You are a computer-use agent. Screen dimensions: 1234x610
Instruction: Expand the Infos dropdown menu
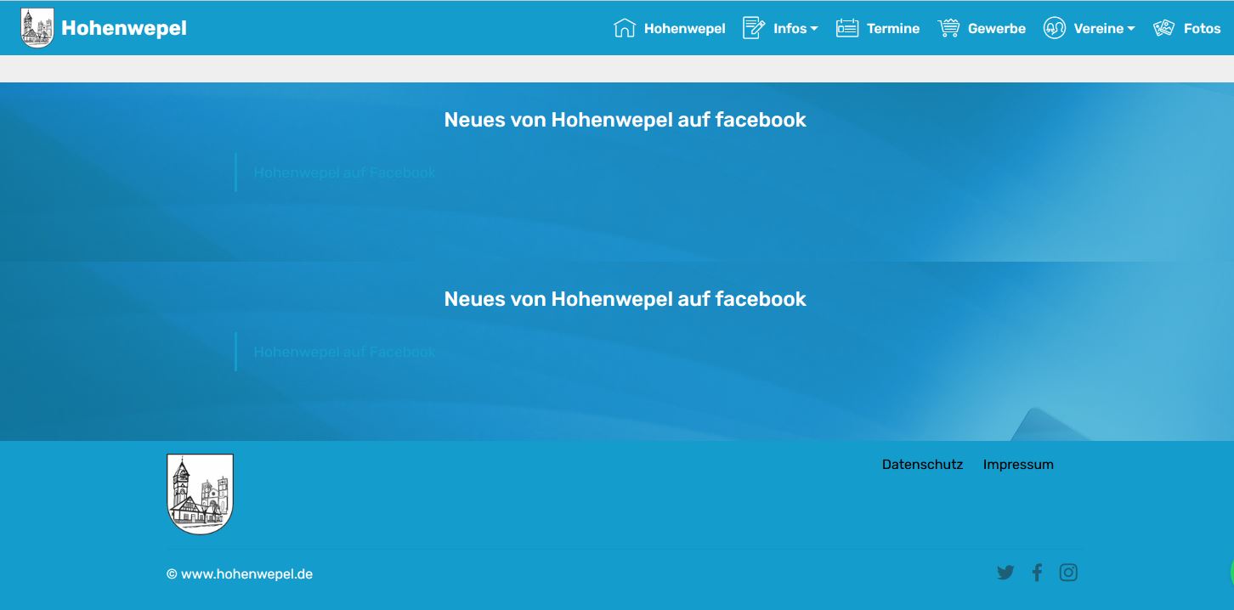795,29
